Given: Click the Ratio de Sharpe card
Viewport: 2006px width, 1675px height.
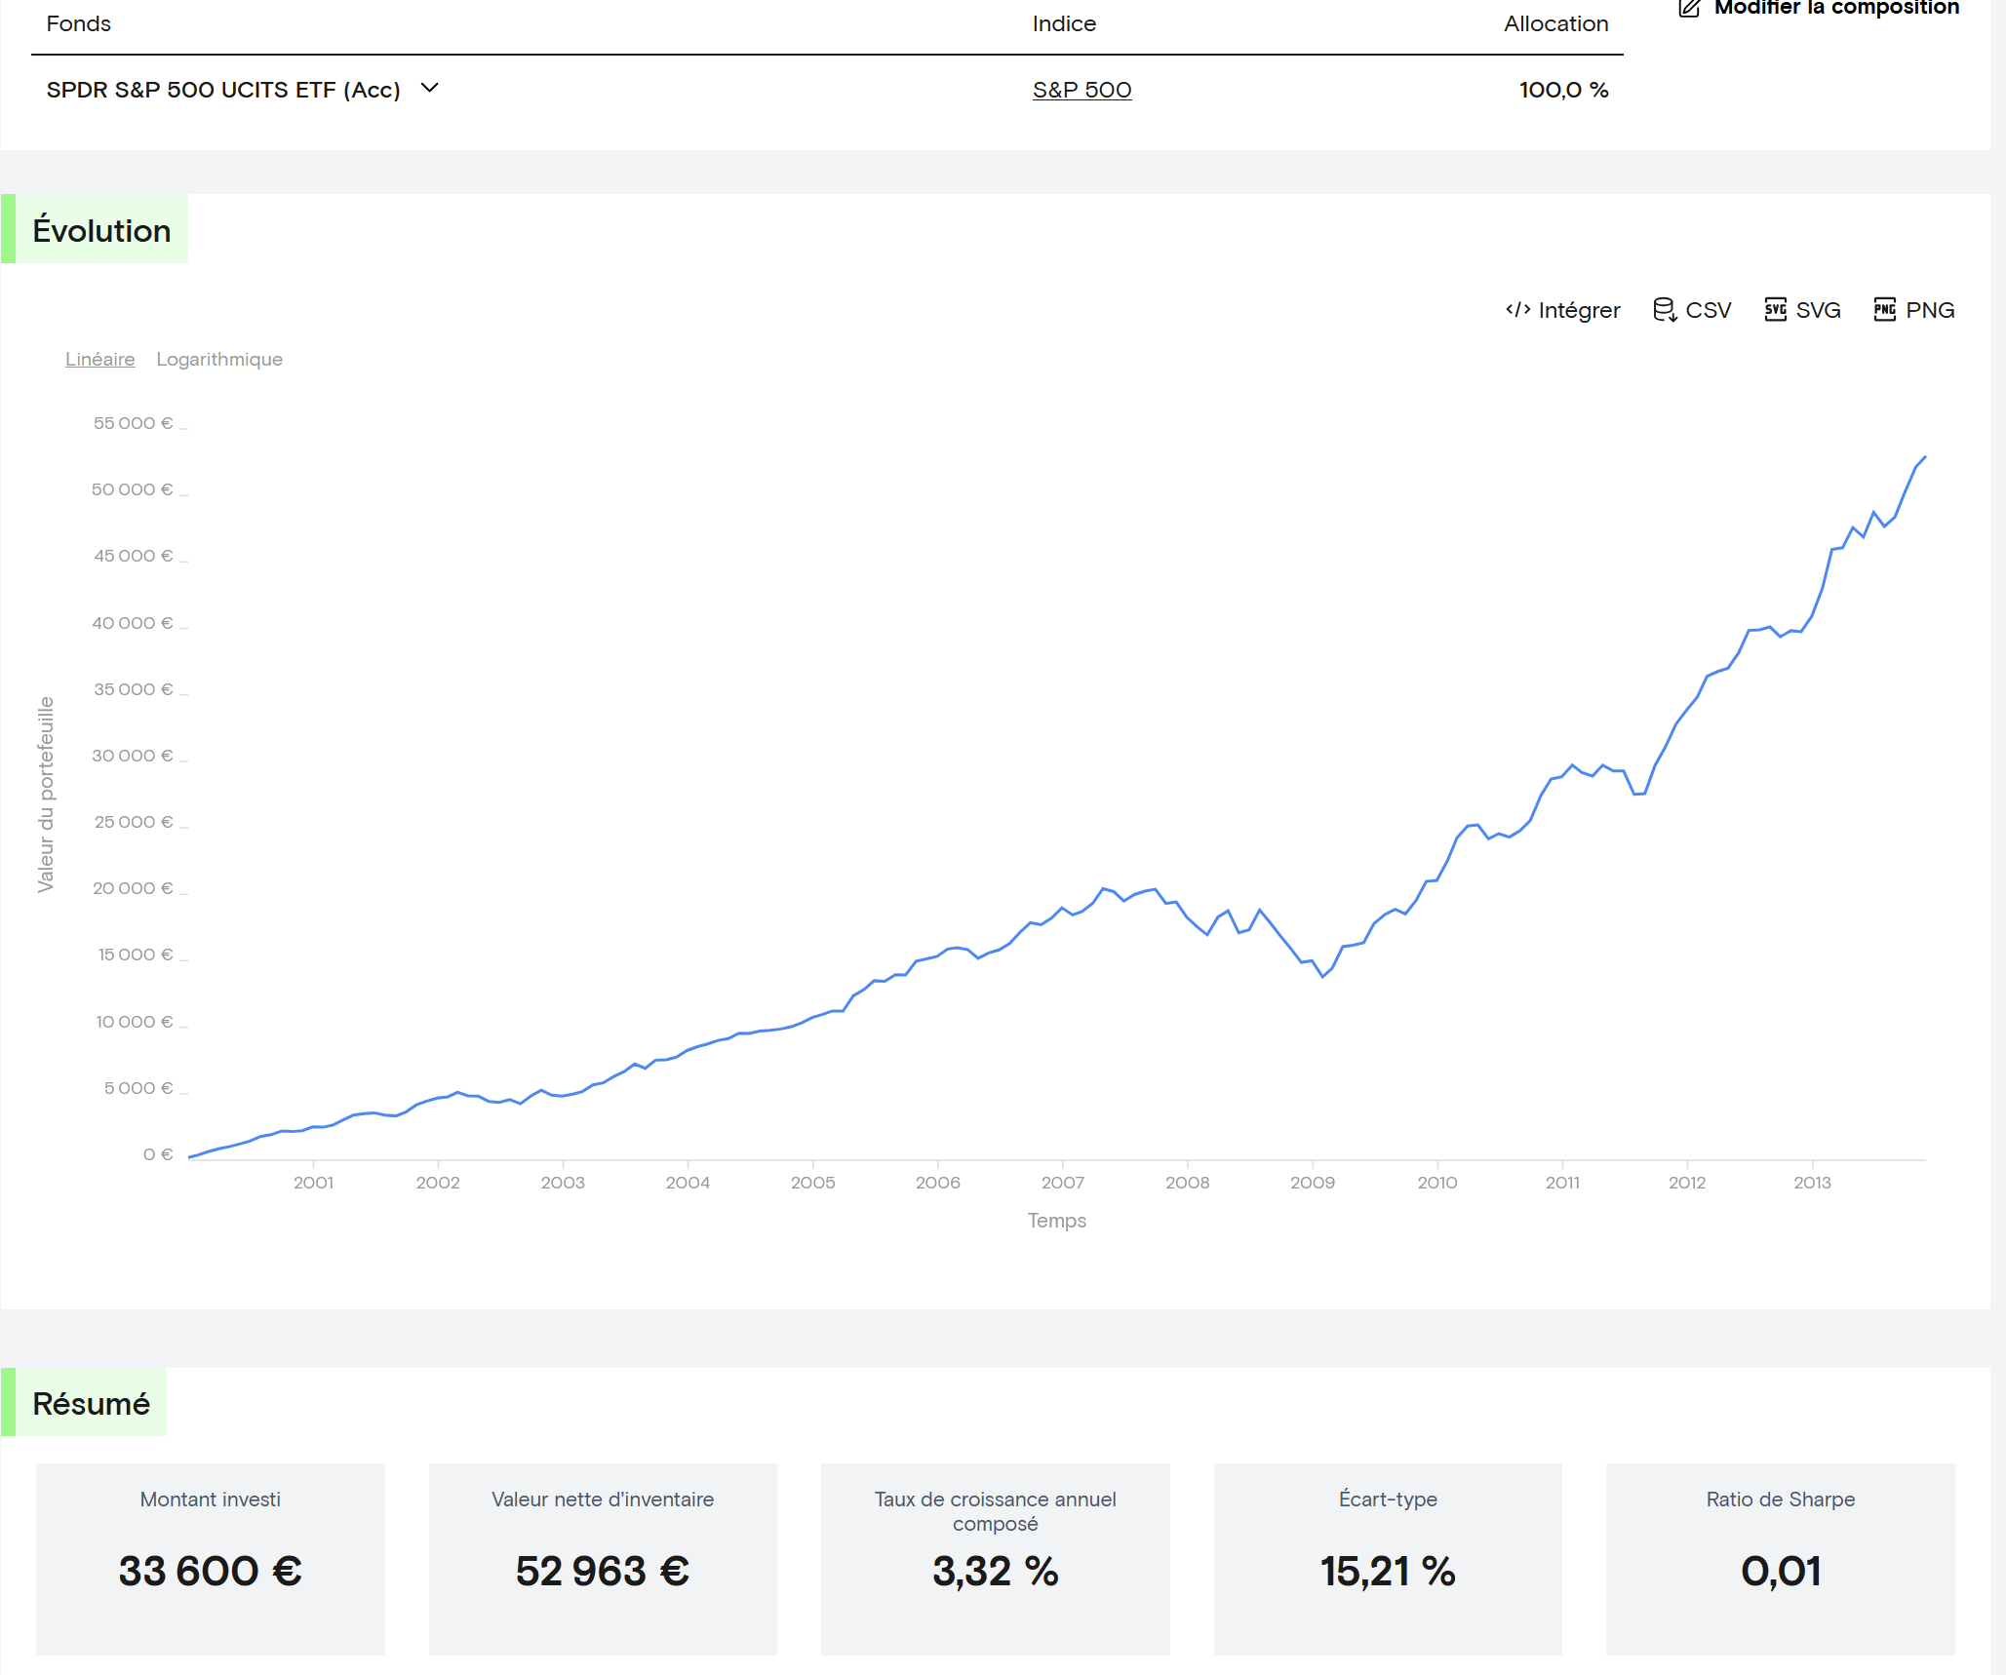Looking at the screenshot, I should click(x=1779, y=1557).
